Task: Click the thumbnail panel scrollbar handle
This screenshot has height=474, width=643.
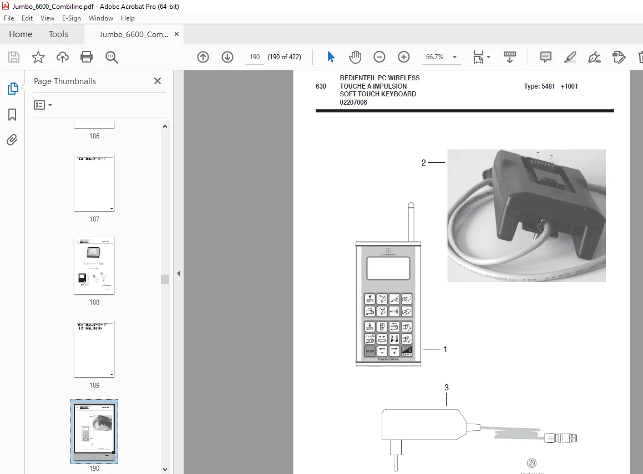Action: tap(165, 279)
